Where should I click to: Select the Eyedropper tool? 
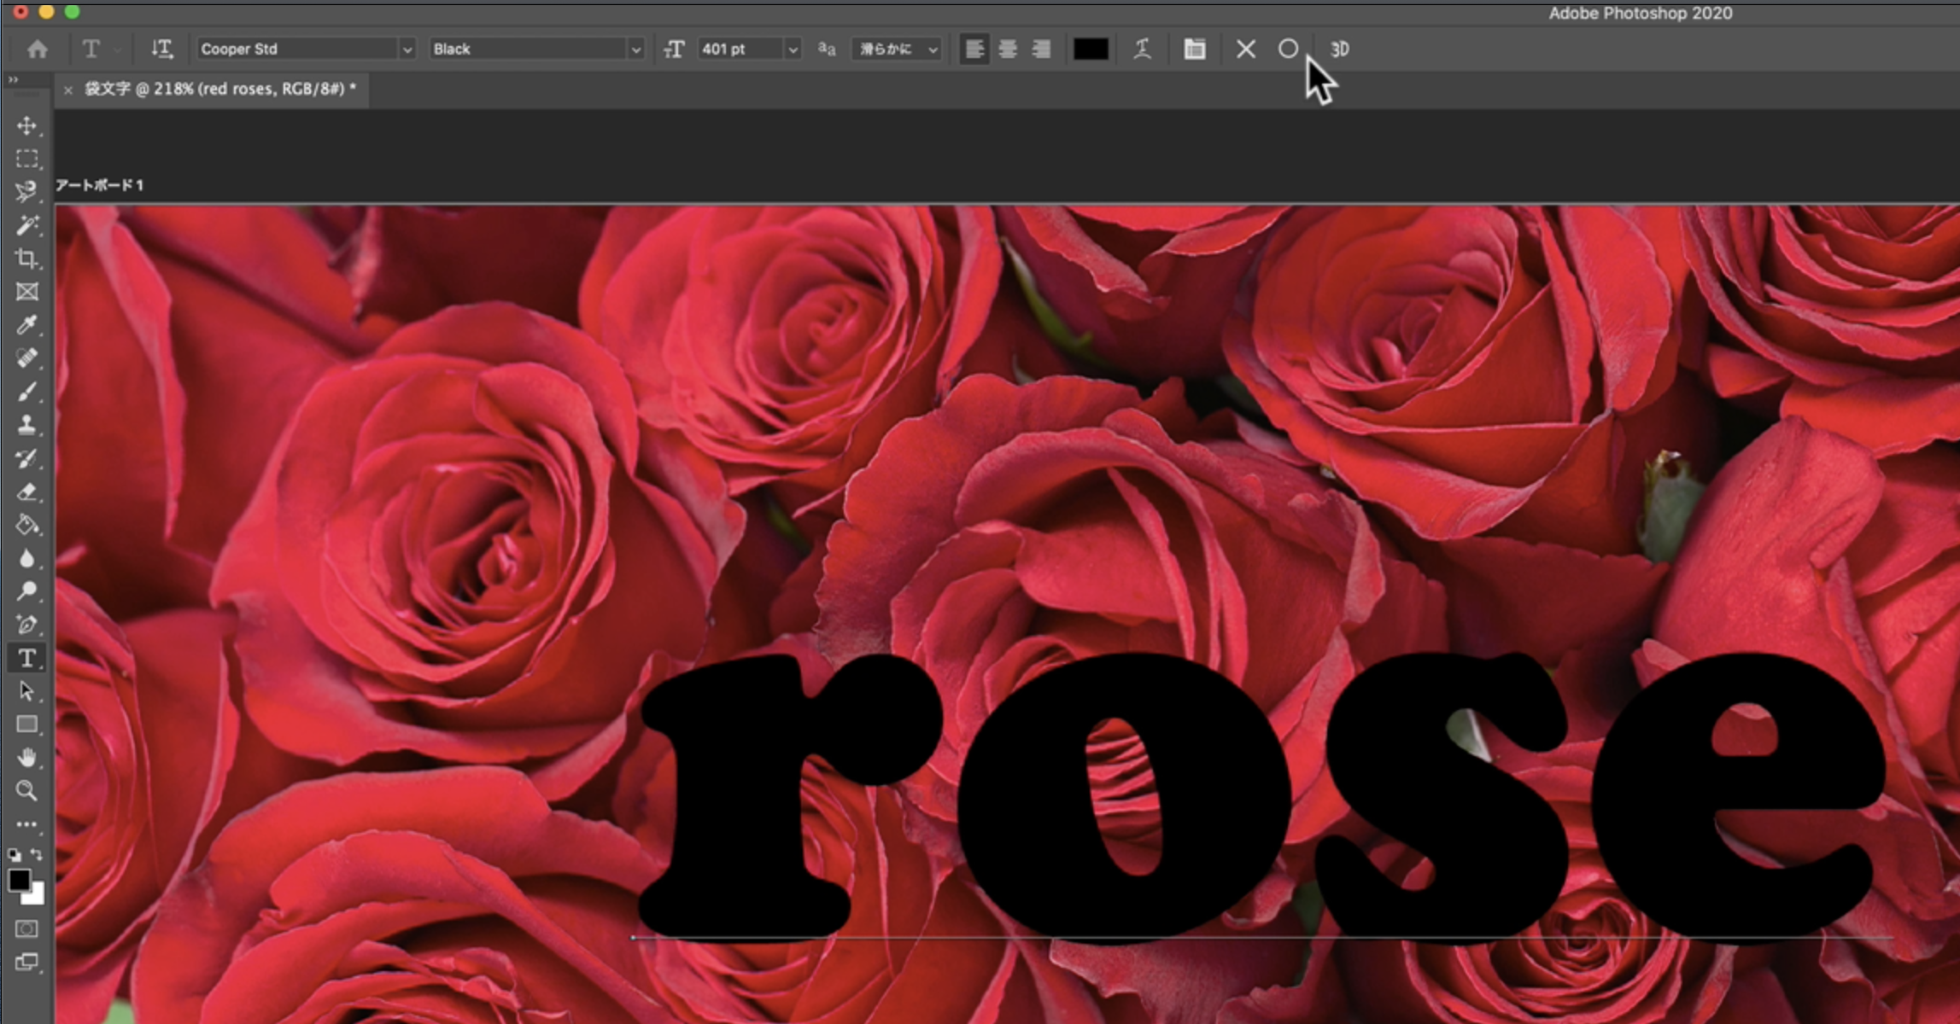(26, 325)
